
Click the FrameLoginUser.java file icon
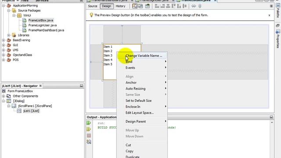coord(25,25)
